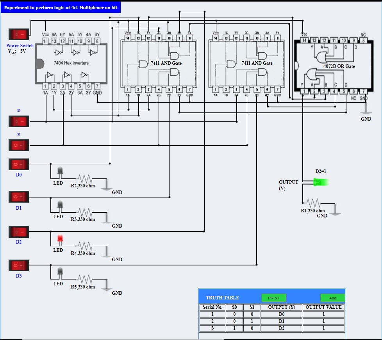Click the PRINT button in the truth table
This screenshot has height=340, width=382.
(x=273, y=297)
